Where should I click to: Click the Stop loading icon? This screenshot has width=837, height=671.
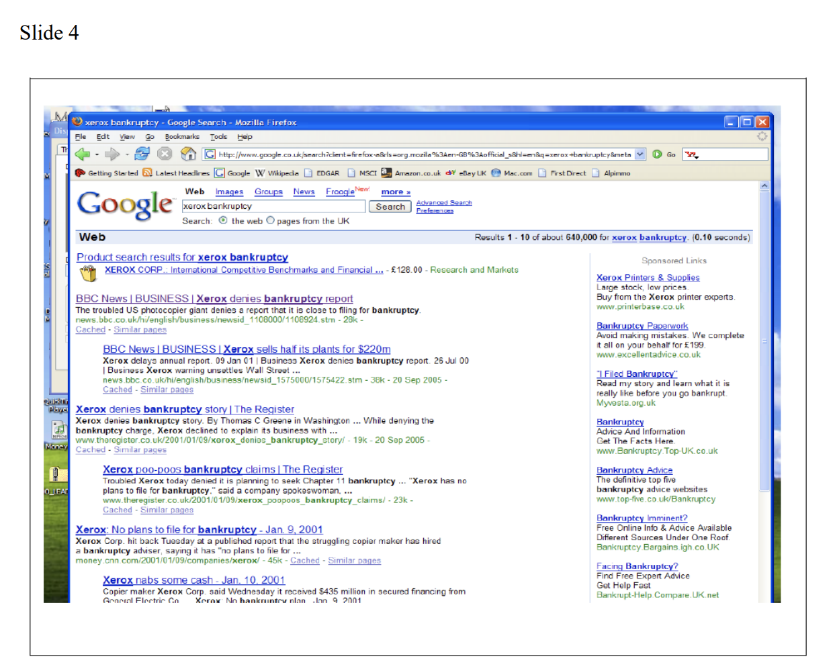(x=165, y=154)
